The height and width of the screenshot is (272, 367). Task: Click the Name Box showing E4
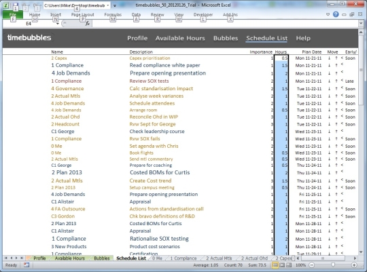pos(29,24)
